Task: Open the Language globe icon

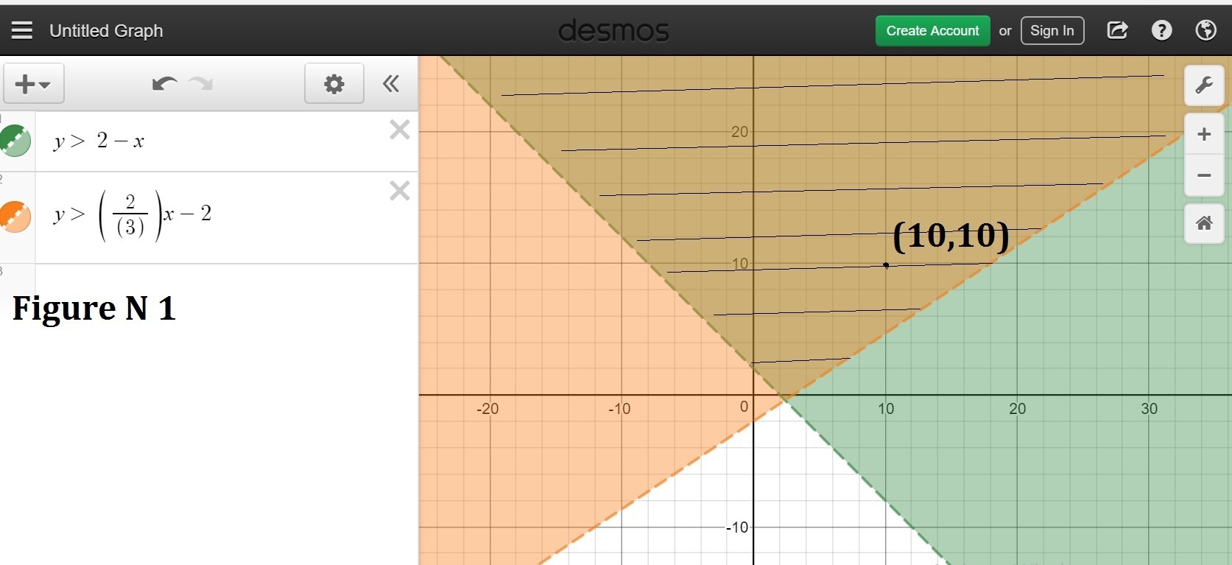Action: pyautogui.click(x=1205, y=30)
